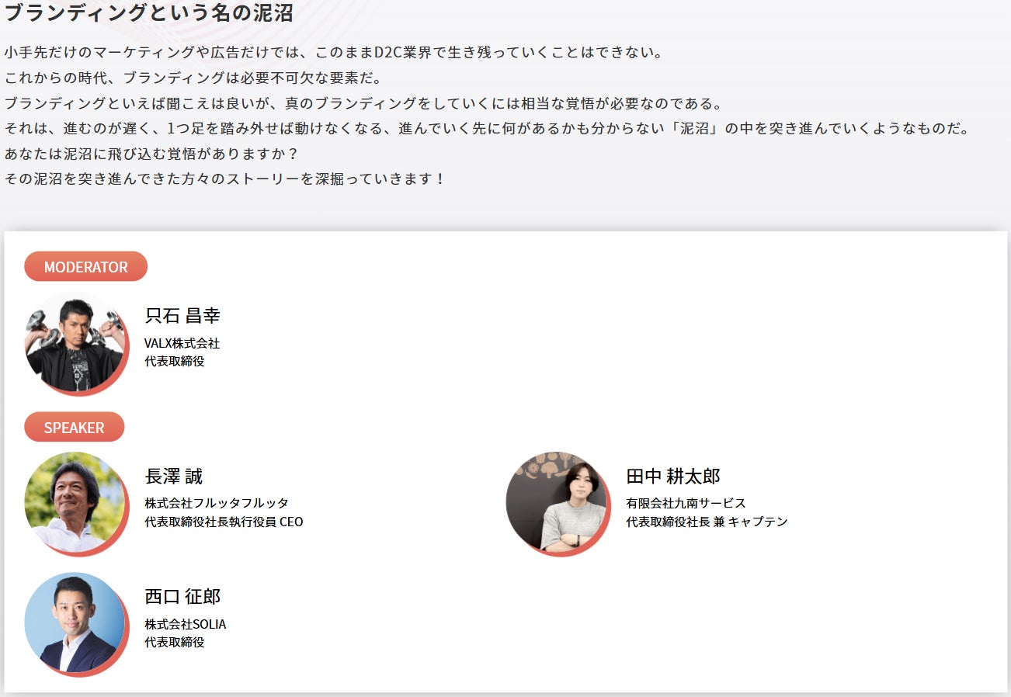
Task: Select the name 只石 昌幸
Action: click(x=182, y=315)
